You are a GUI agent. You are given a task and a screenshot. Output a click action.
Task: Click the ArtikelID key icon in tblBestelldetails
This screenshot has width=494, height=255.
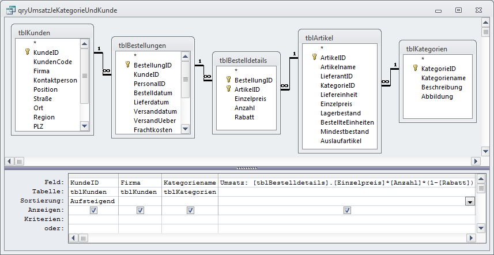[228, 89]
